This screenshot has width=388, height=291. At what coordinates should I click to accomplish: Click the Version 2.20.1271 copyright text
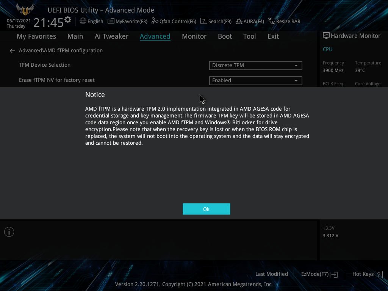click(x=194, y=284)
